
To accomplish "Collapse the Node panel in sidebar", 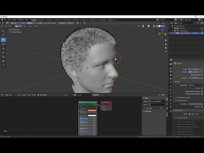I will coord(145,98).
